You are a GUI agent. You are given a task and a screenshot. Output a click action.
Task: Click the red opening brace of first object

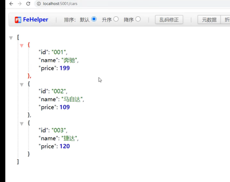pos(29,45)
